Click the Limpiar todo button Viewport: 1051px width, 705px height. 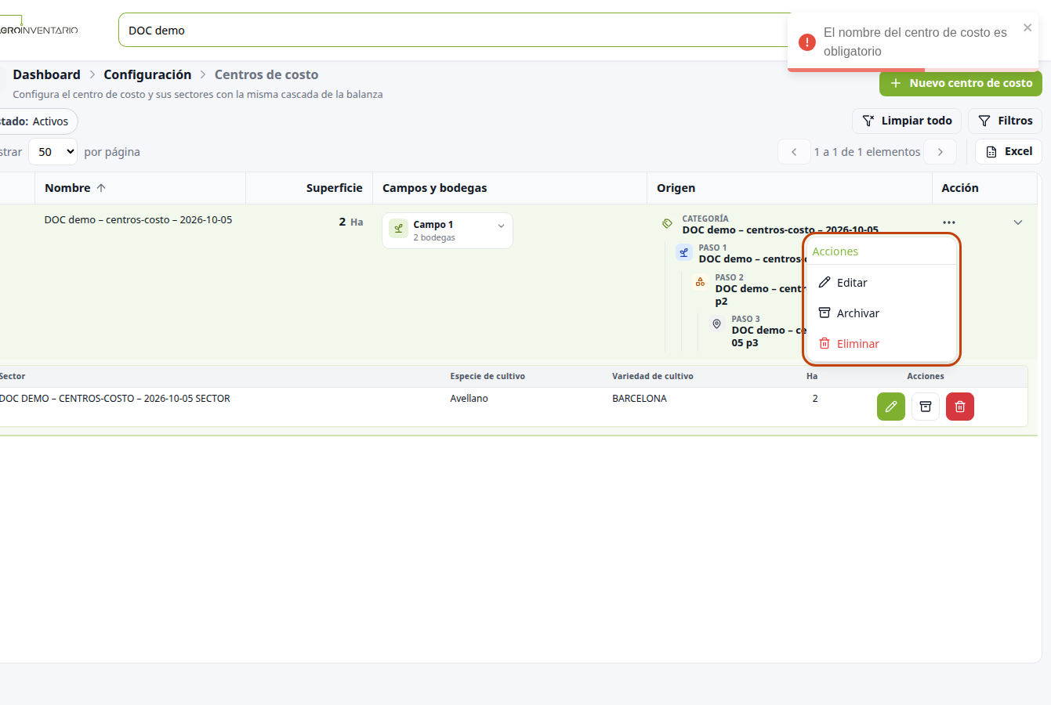point(907,121)
